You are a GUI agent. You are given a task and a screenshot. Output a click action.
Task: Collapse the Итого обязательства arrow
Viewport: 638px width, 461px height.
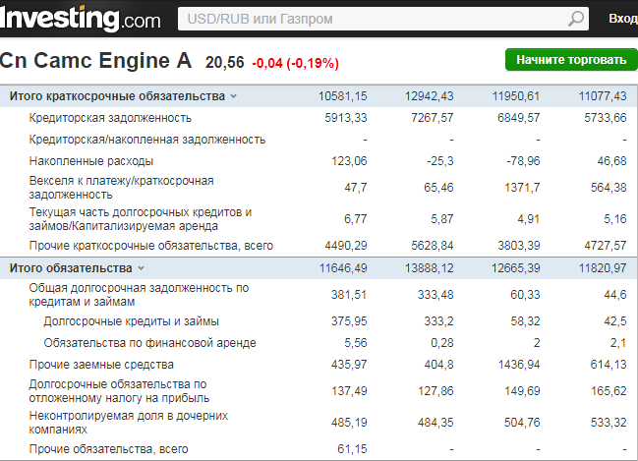tap(141, 268)
